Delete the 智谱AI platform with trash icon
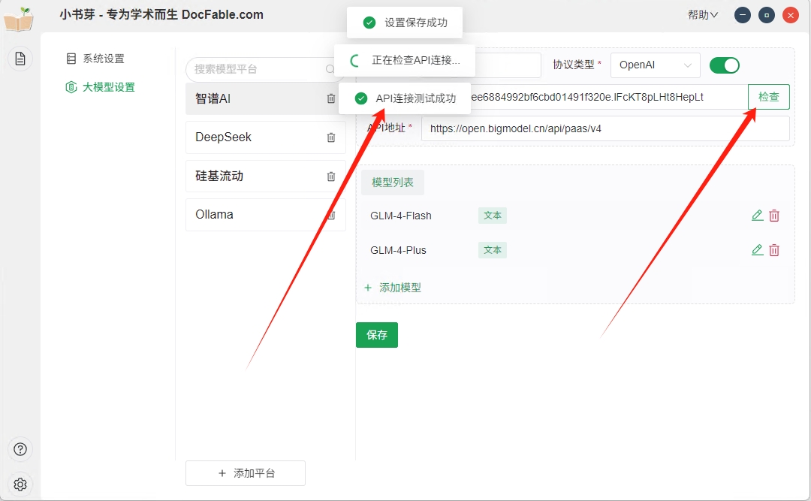 331,98
